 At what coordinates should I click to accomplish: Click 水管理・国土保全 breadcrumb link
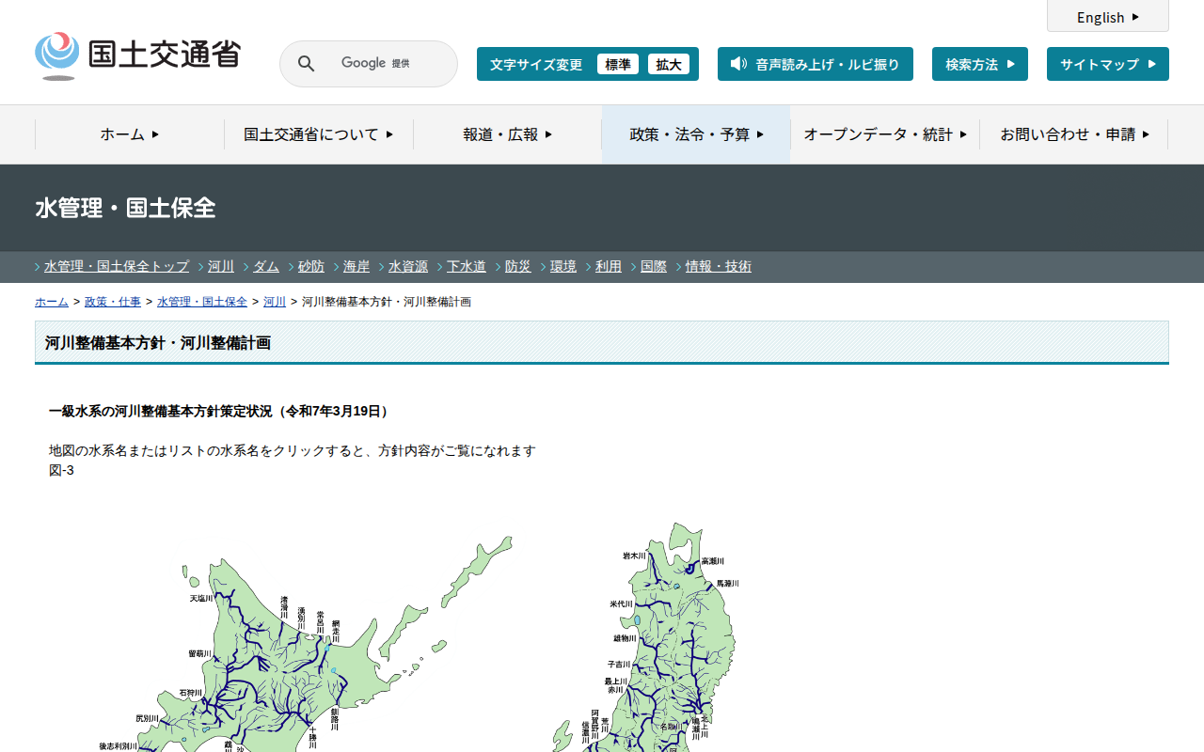coord(202,302)
